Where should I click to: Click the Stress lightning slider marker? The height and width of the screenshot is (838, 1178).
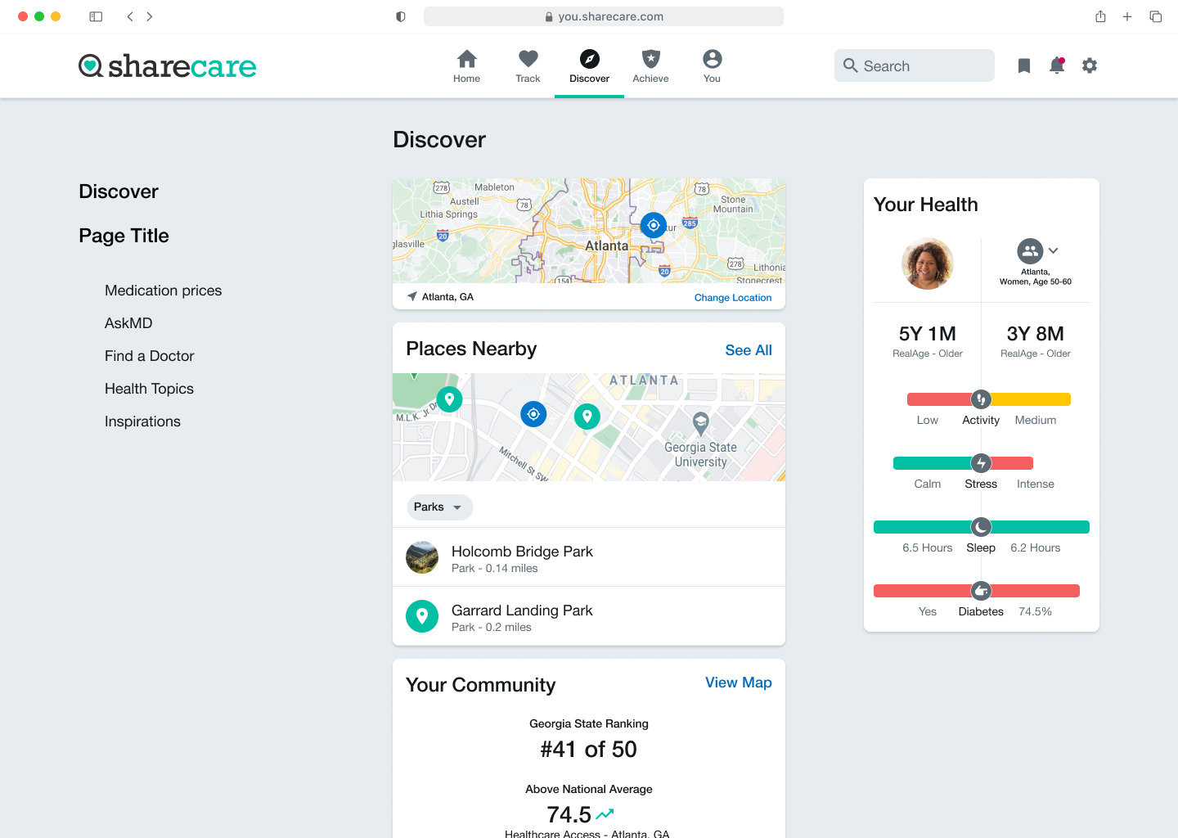[x=981, y=463]
